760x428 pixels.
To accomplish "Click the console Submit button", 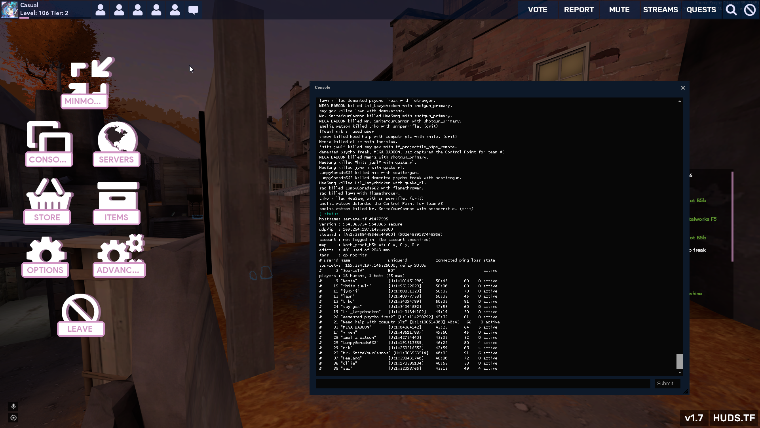I will pos(667,383).
